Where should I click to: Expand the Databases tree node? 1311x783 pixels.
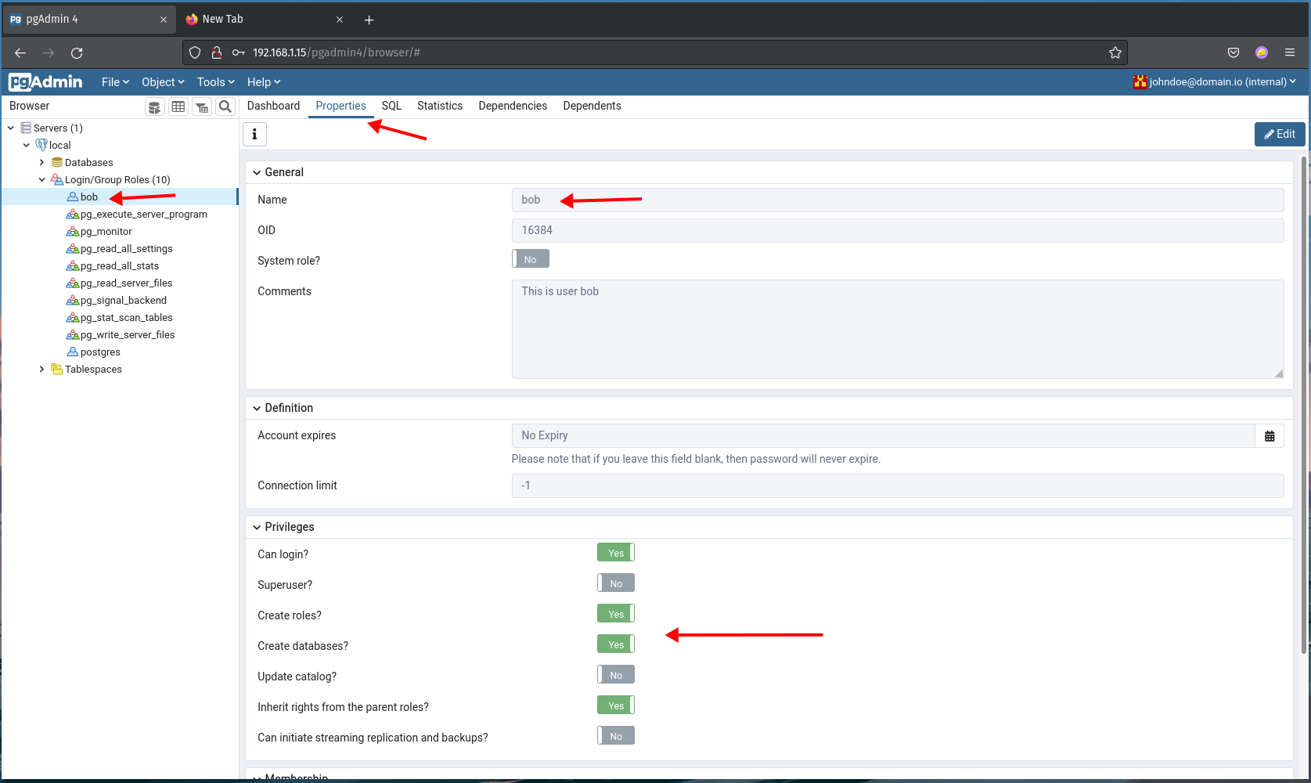(x=42, y=163)
